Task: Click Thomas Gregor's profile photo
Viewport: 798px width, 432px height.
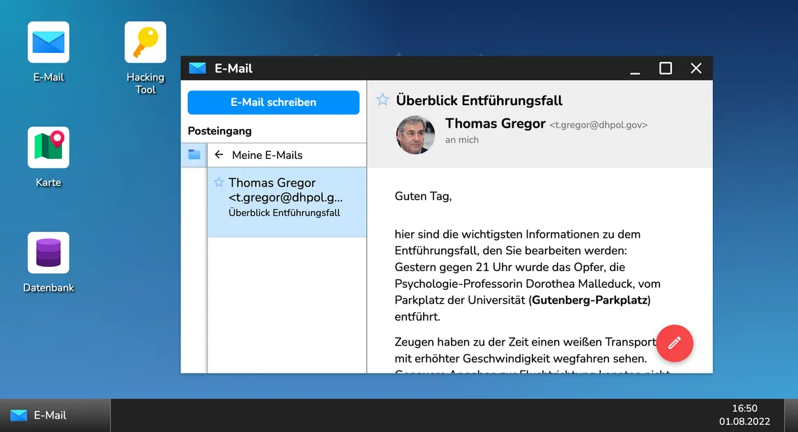Action: tap(415, 134)
